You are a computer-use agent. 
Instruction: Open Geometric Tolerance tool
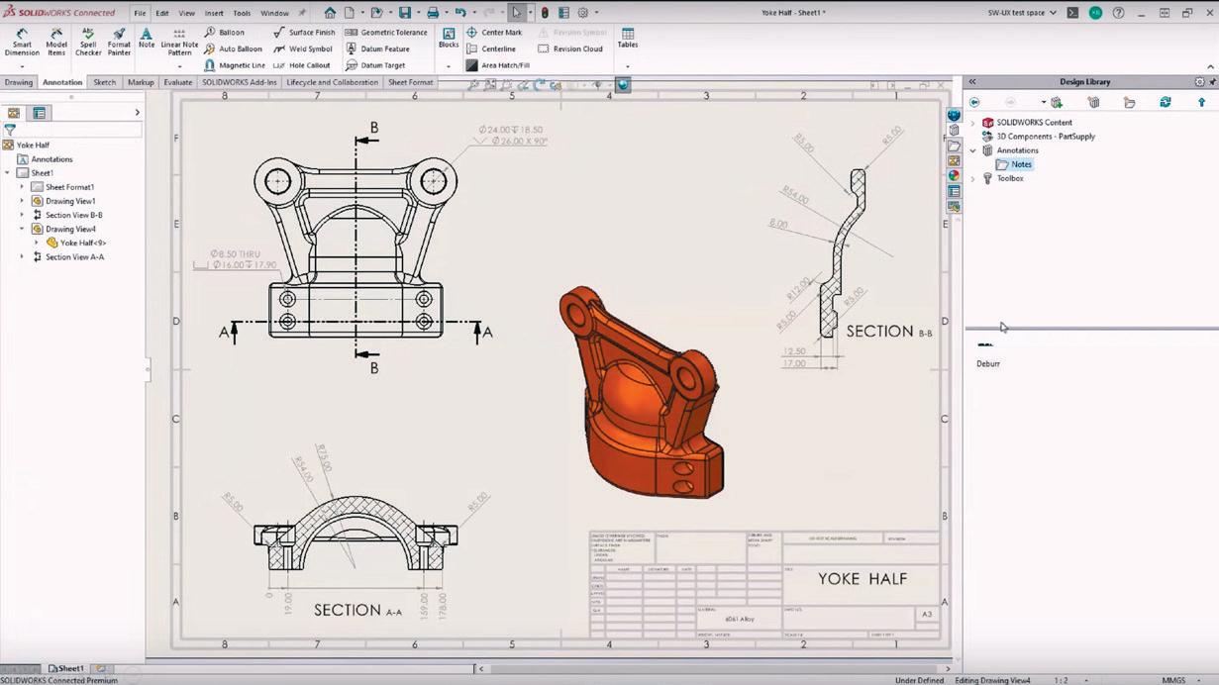tap(385, 33)
